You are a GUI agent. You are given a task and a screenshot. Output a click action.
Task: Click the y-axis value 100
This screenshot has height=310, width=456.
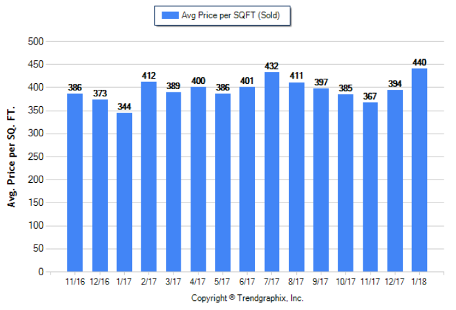tap(35, 225)
